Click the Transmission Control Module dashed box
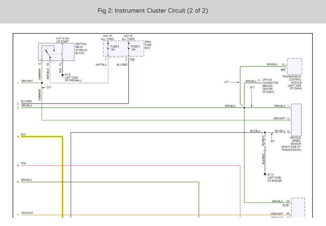326x226 pixels. coord(294,66)
